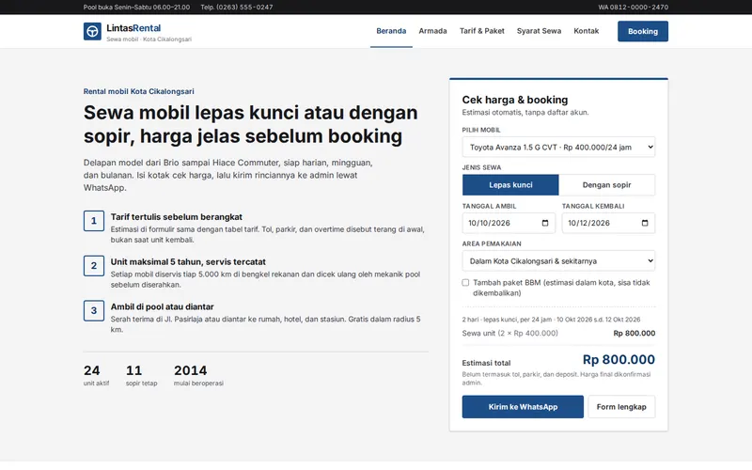The height and width of the screenshot is (470, 752).
Task: Open the Armada nav item
Action: [x=432, y=31]
